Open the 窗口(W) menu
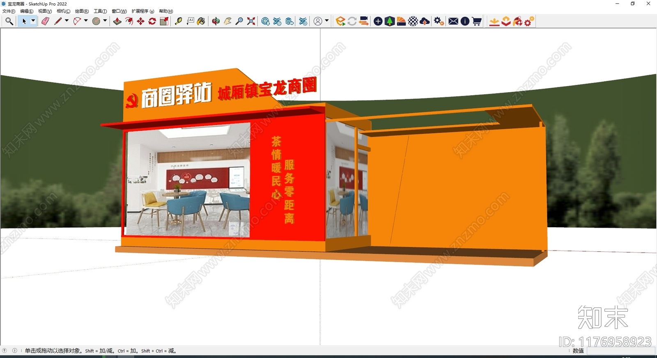Screen dimensions: 657x358 click(x=119, y=11)
